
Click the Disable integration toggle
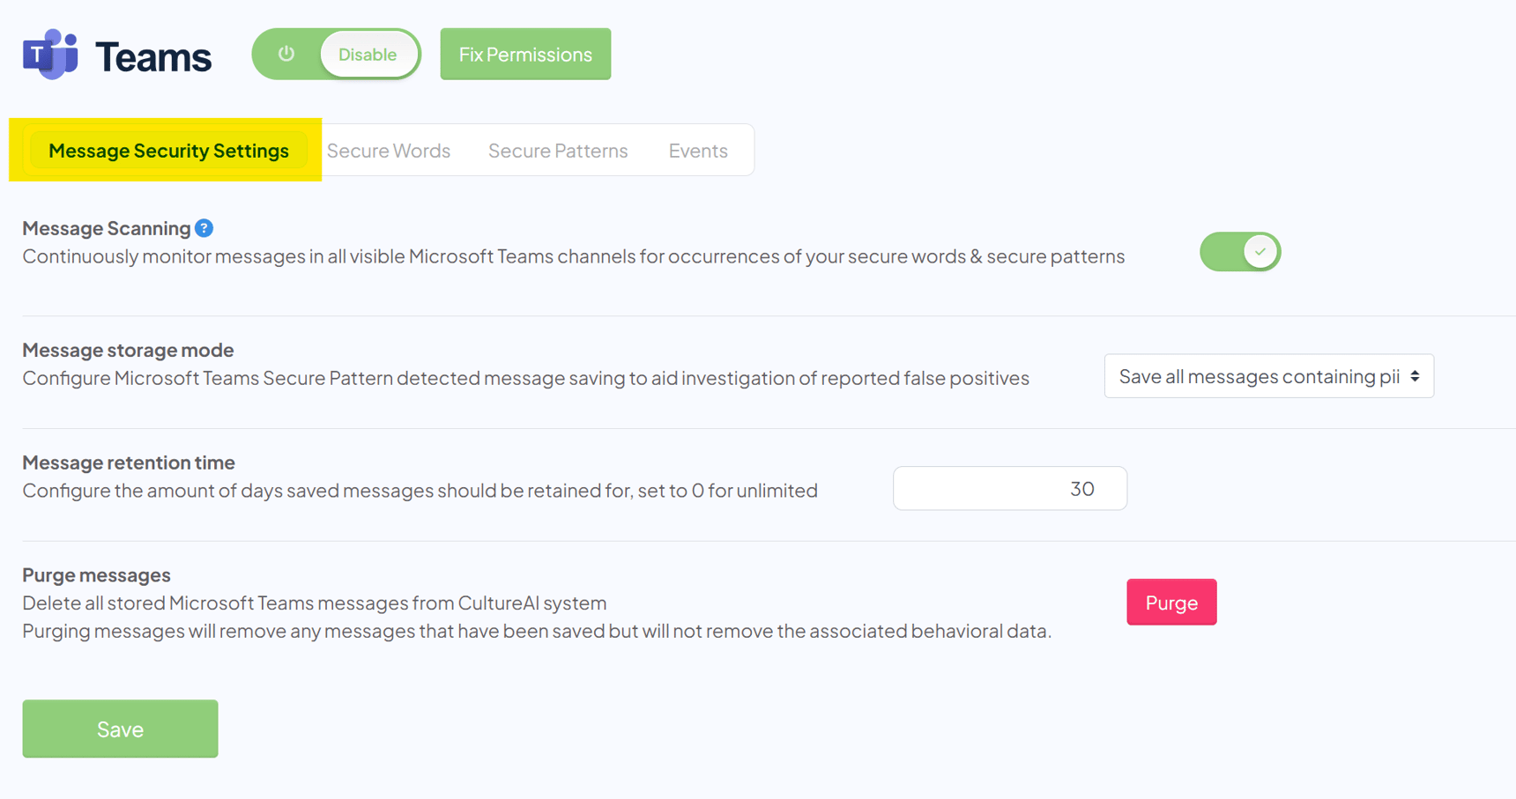click(x=368, y=55)
